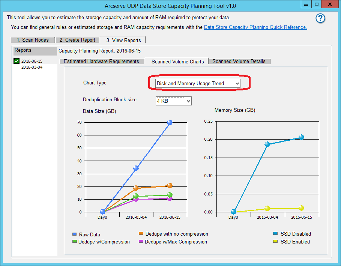Viewport: 341px width, 266px height.
Task: Click the Dedupe w/Compression green swatch
Action: point(74,241)
